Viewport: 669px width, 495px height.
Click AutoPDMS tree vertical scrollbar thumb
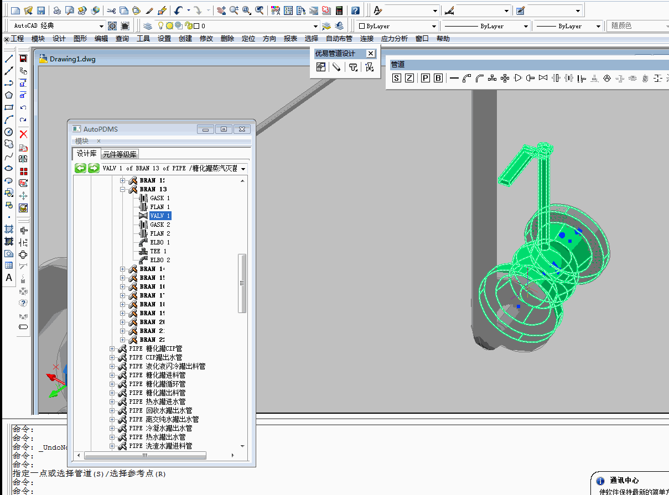(242, 283)
